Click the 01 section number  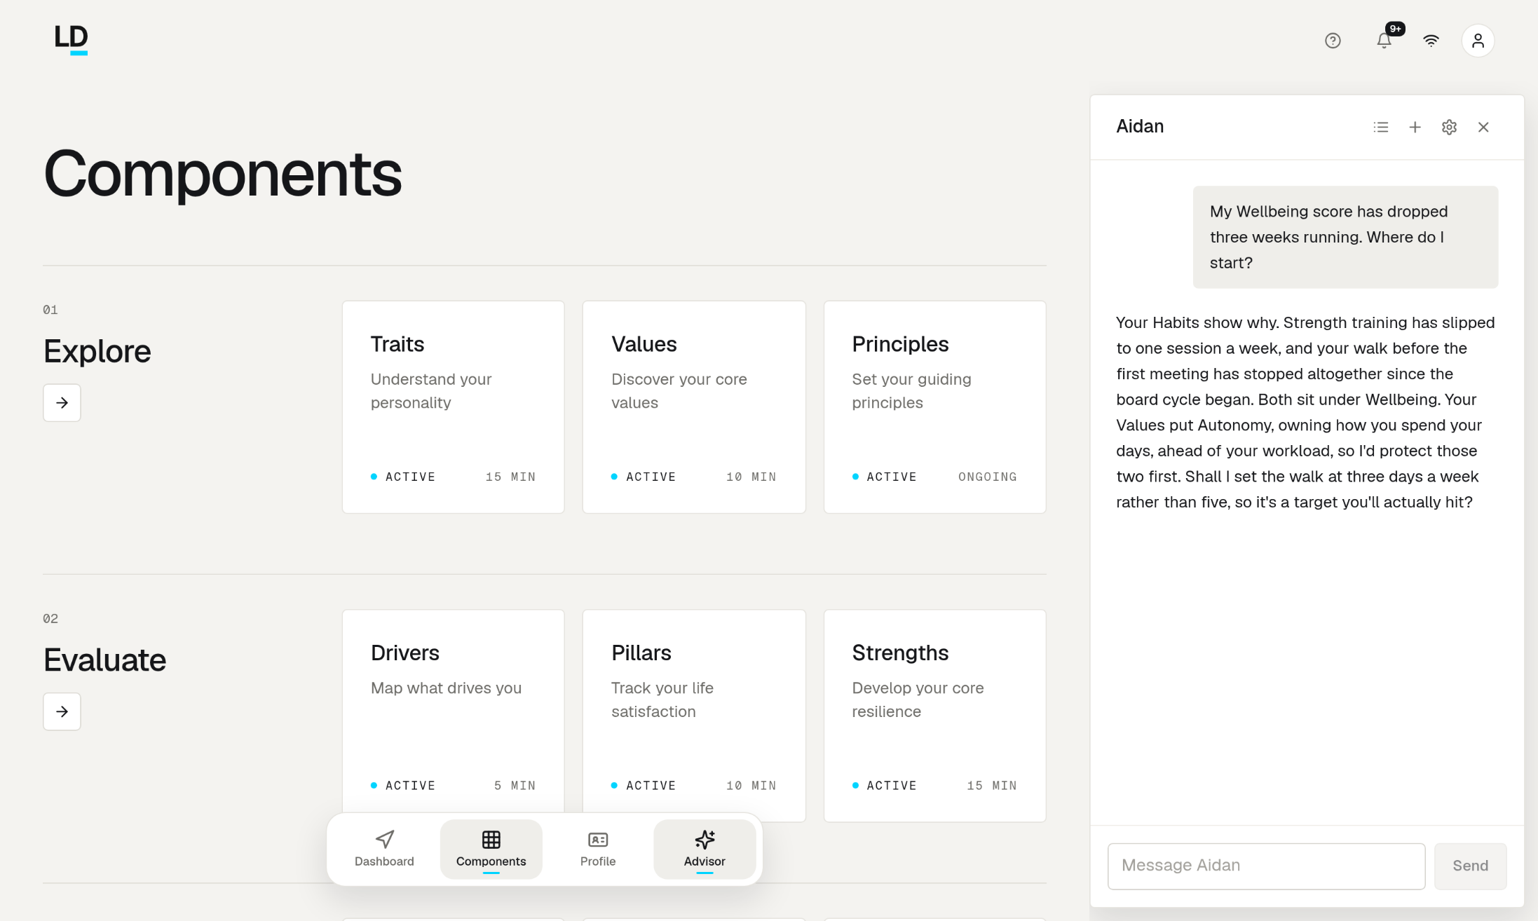point(50,310)
